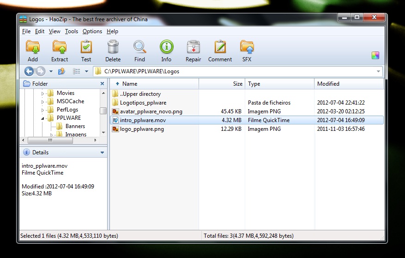The height and width of the screenshot is (258, 405).
Task: Click the avatar_pplware_novo.png file icon
Action: point(115,111)
